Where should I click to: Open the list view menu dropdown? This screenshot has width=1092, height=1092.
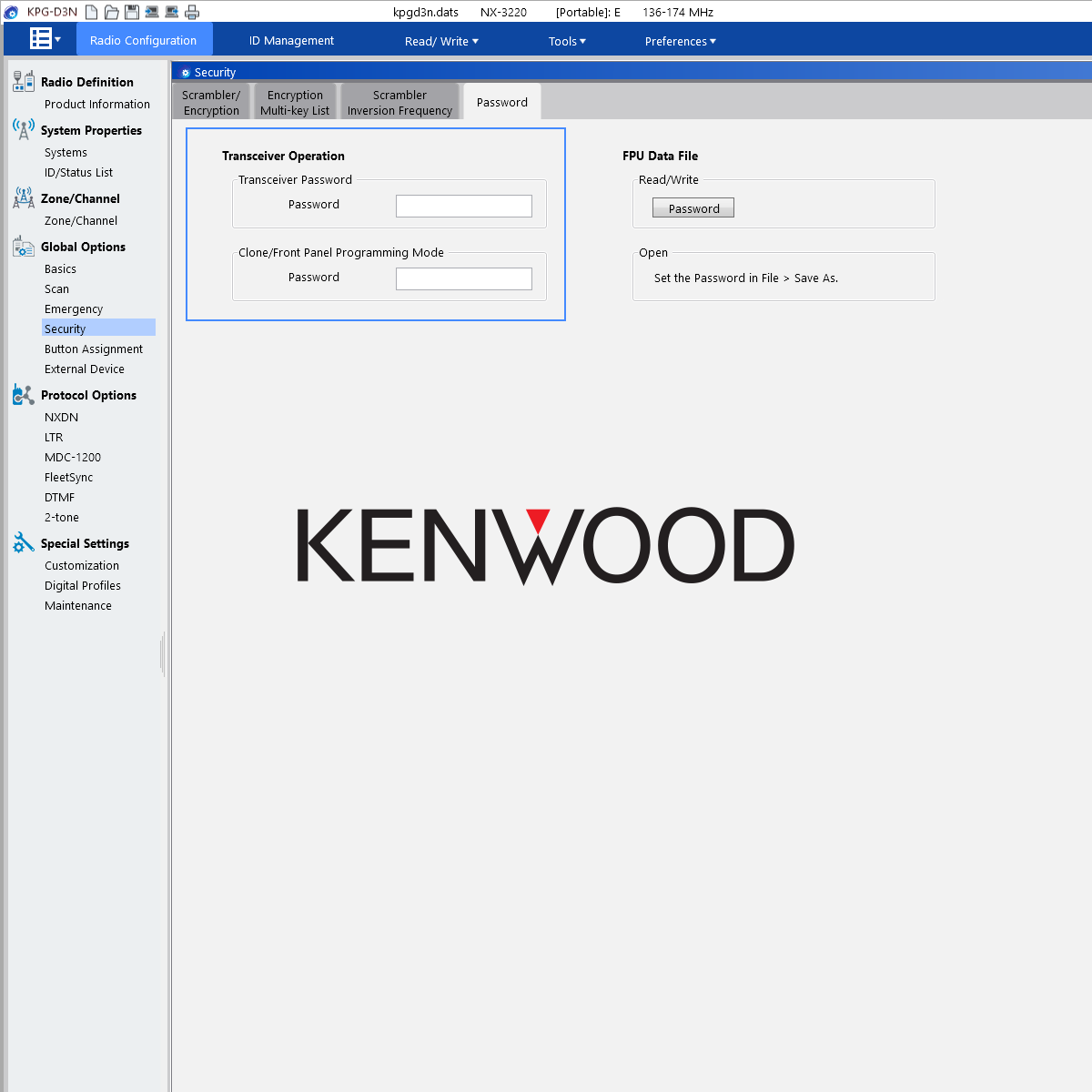(45, 39)
